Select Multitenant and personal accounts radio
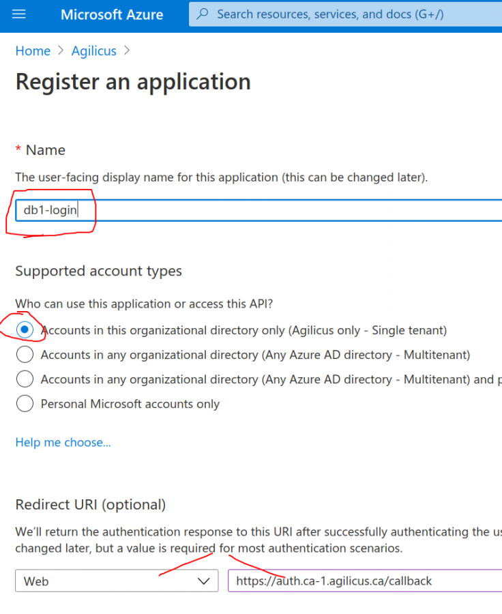This screenshot has width=502, height=614. pyautogui.click(x=25, y=379)
